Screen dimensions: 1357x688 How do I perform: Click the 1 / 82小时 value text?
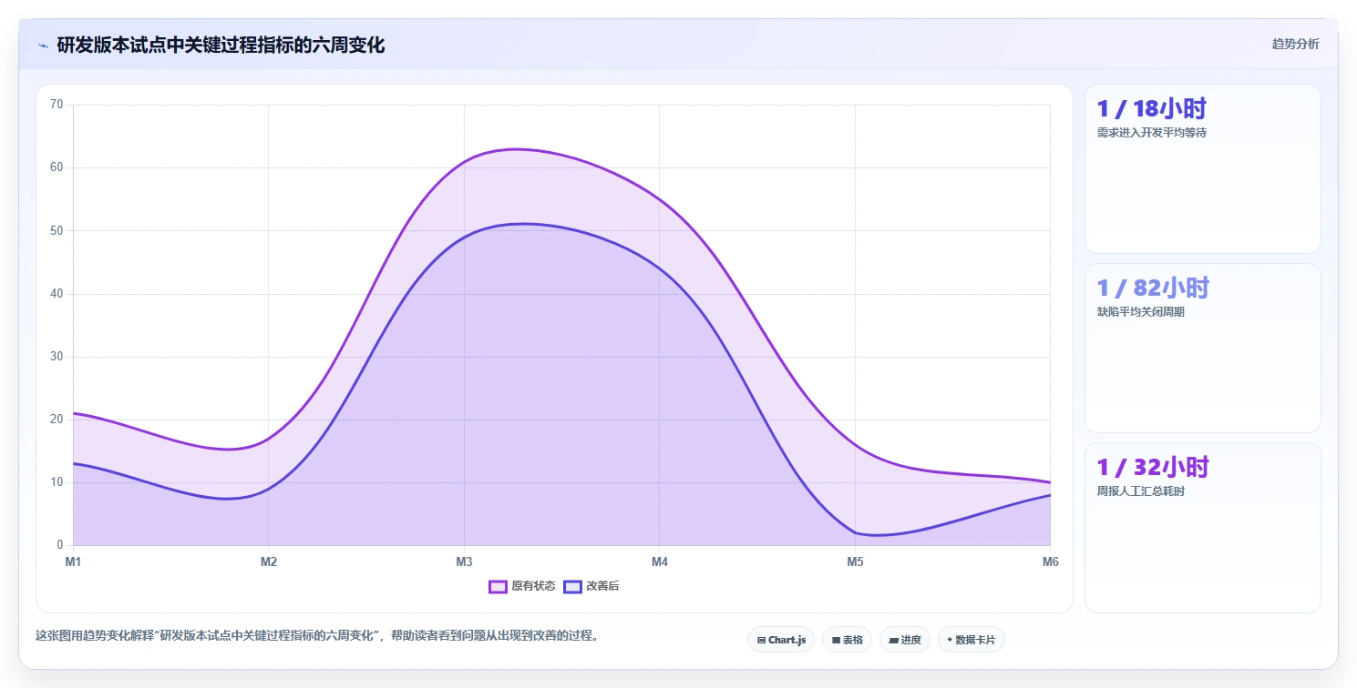[x=1153, y=288]
